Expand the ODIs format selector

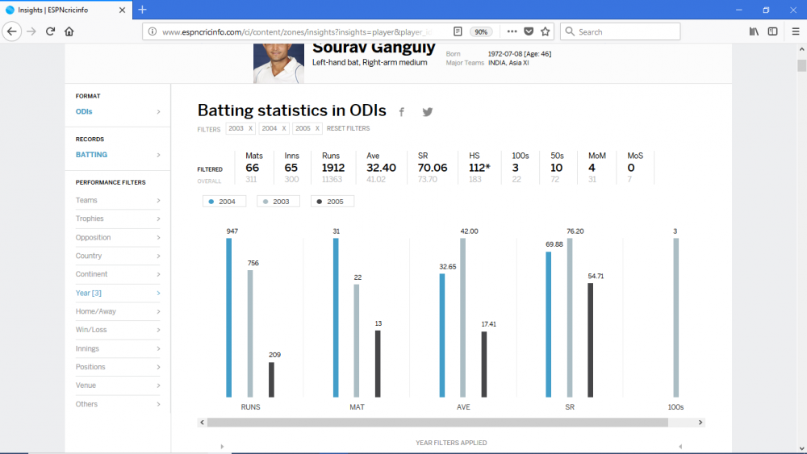[118, 111]
